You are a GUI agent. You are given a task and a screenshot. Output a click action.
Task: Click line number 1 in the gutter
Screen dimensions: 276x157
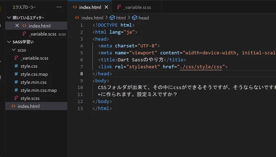[x=82, y=25]
